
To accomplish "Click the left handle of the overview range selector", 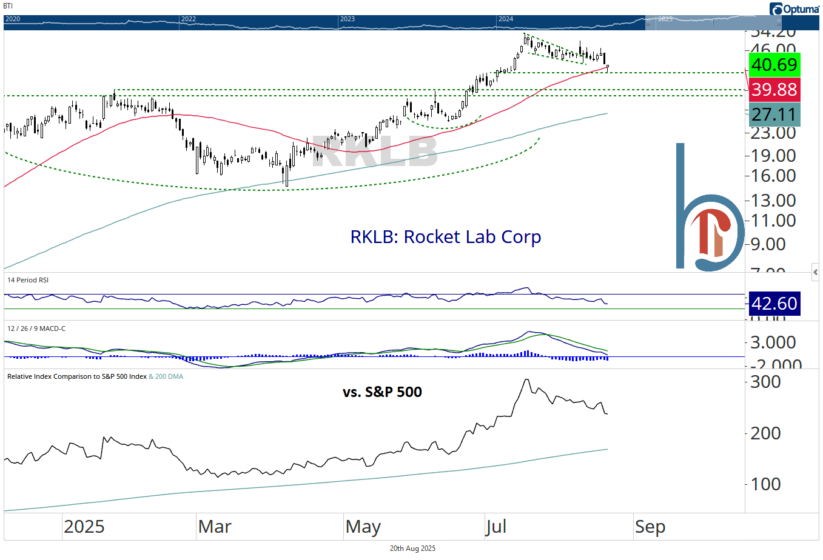I will pyautogui.click(x=648, y=23).
